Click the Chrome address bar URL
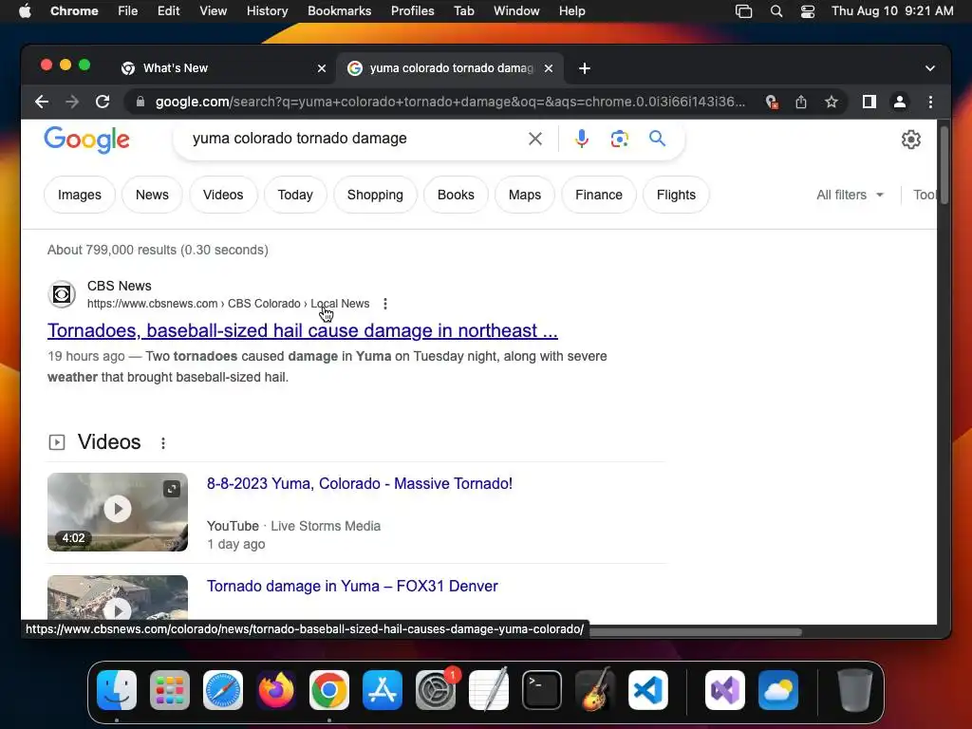Image resolution: width=972 pixels, height=729 pixels. [x=450, y=102]
